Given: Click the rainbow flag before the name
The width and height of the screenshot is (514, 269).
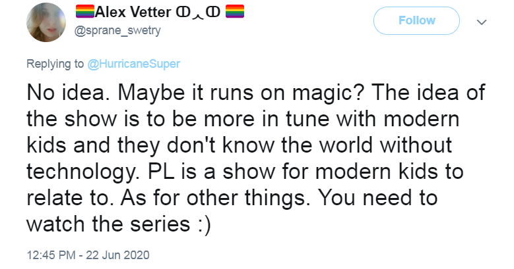Looking at the screenshot, I should click(86, 12).
